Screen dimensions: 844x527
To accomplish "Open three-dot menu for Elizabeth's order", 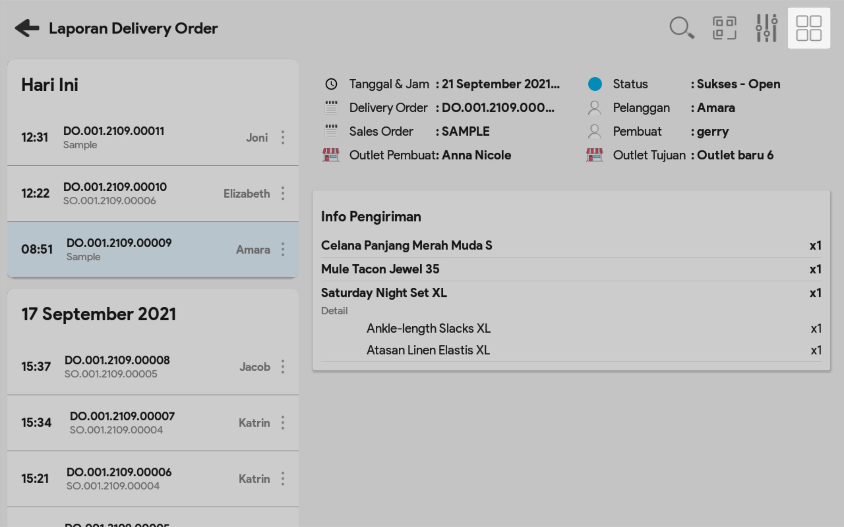I will point(283,193).
